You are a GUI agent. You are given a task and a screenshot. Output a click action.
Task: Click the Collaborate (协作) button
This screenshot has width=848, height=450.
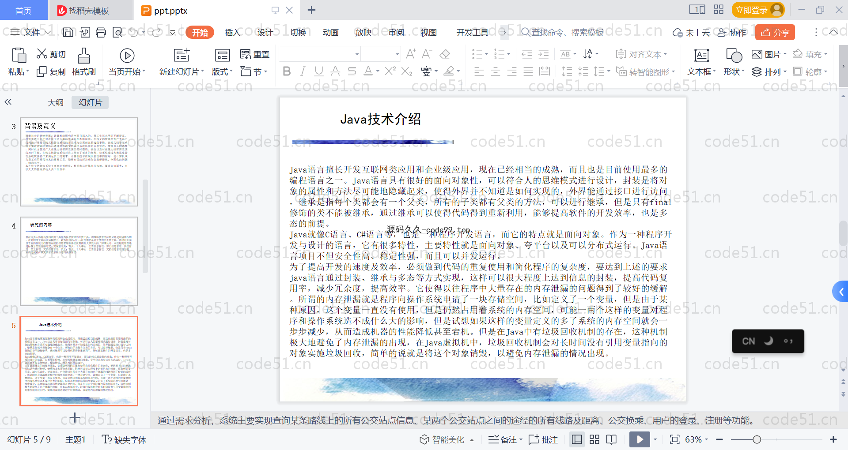pos(732,32)
